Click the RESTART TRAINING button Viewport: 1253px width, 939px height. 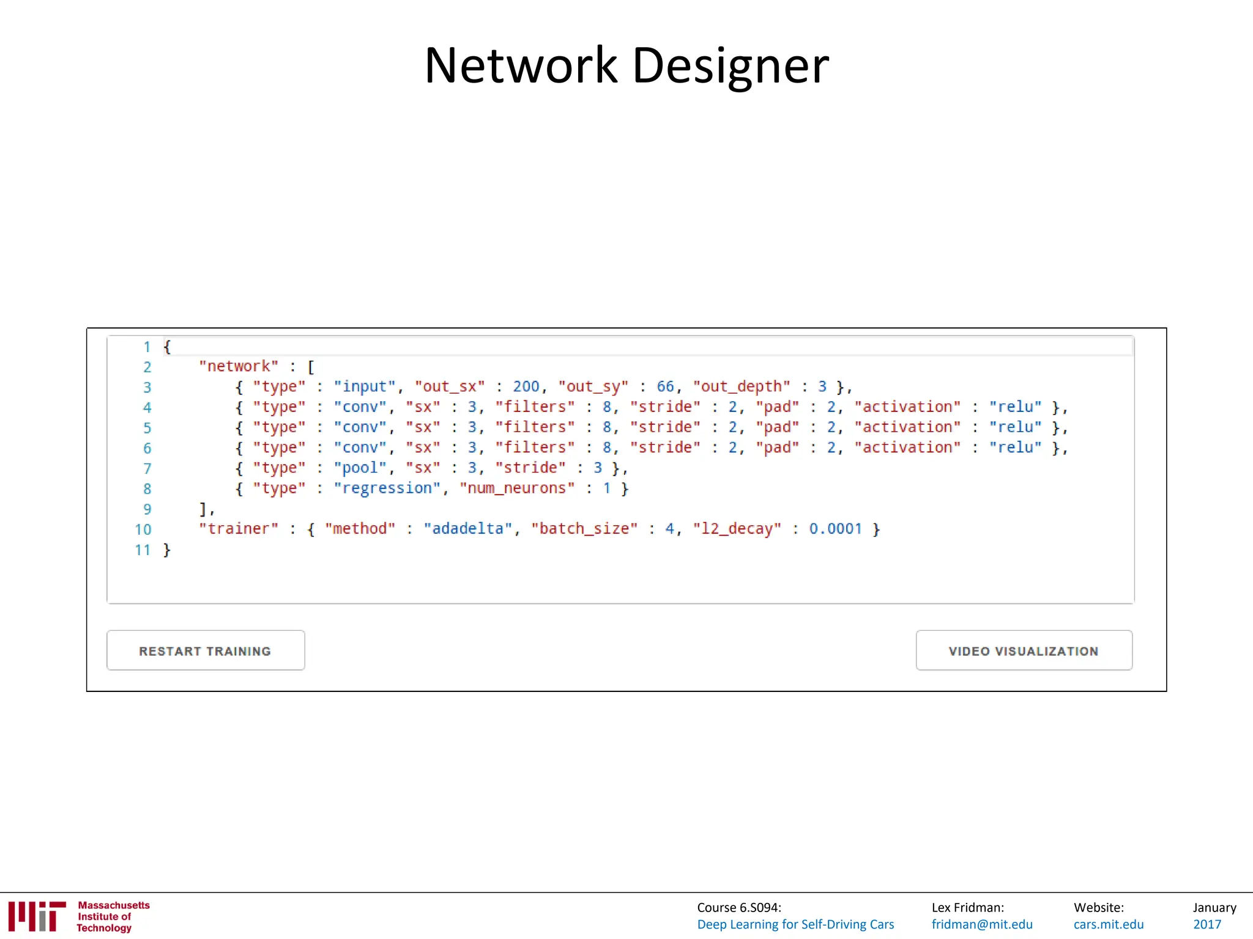(x=205, y=650)
